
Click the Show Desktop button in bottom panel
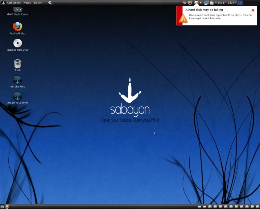(2, 207)
